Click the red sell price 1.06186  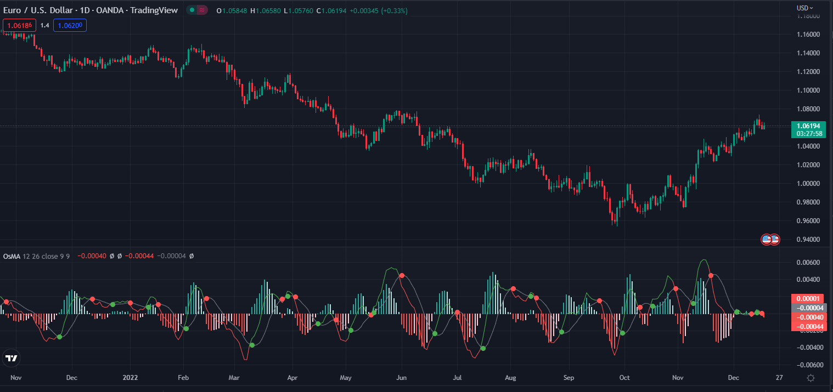click(20, 25)
